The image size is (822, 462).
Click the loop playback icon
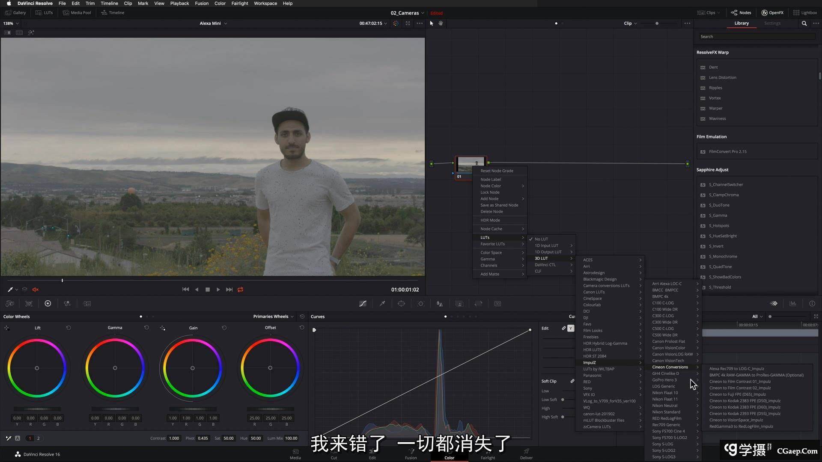[240, 290]
